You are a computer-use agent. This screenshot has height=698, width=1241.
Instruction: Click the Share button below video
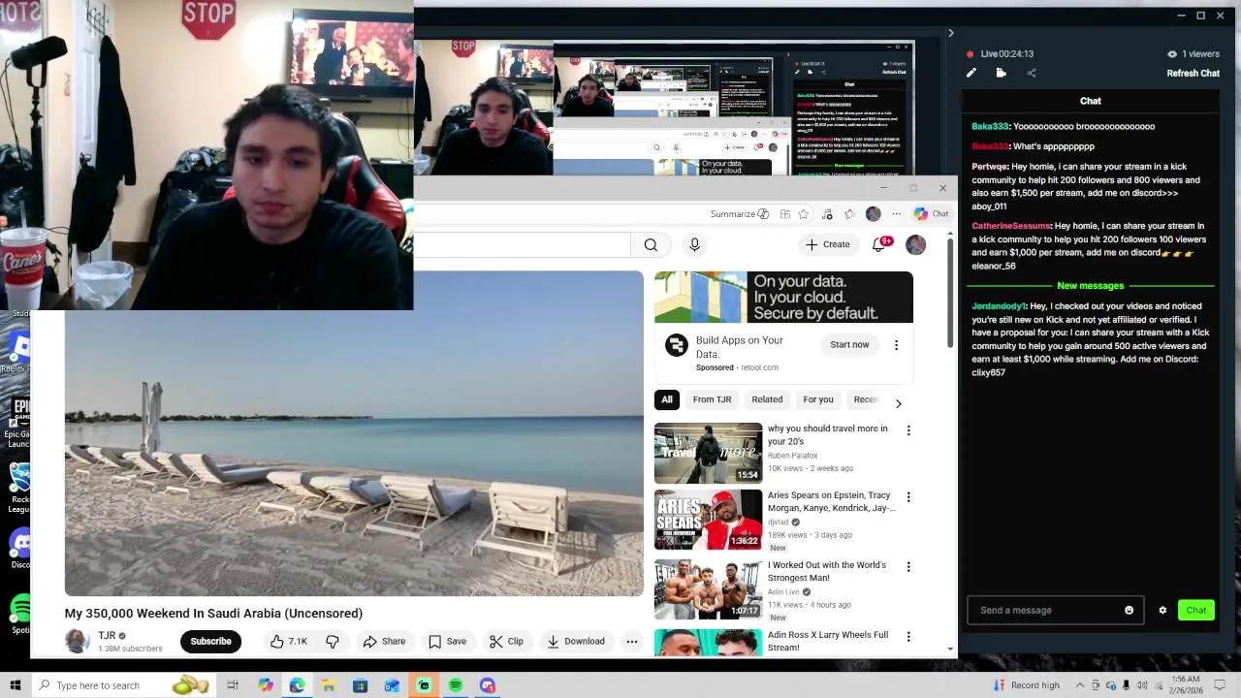[384, 641]
